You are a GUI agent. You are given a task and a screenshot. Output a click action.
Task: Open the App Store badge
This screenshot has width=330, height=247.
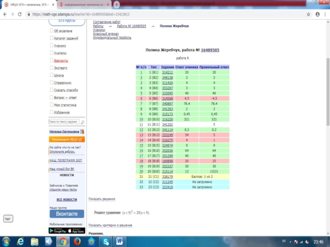(x=76, y=231)
